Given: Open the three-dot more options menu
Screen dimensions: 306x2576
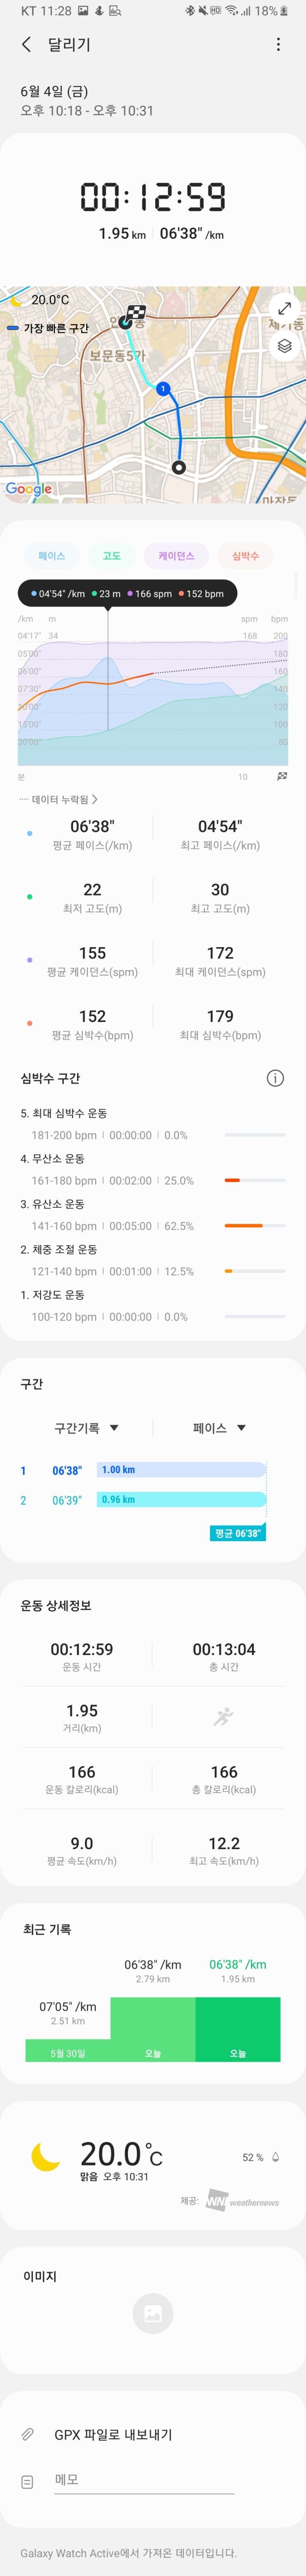Looking at the screenshot, I should click(278, 45).
